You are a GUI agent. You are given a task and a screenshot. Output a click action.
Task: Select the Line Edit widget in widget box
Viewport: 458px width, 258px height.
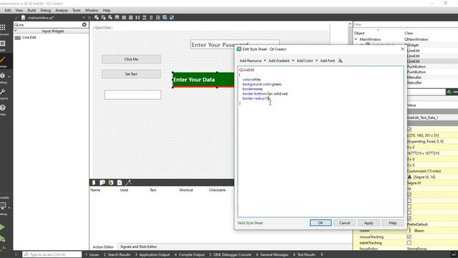29,37
